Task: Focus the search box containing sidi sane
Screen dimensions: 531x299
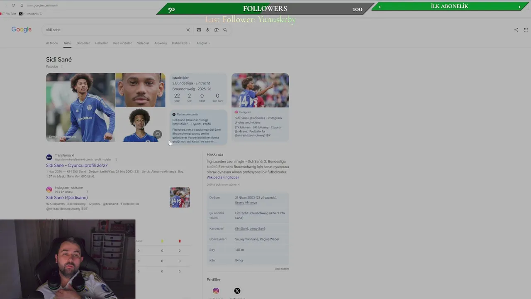Action: [114, 30]
